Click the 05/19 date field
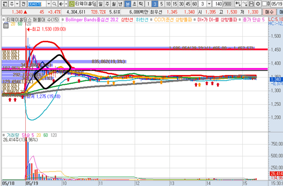The height and width of the screenshot is (186, 283). [276, 4]
